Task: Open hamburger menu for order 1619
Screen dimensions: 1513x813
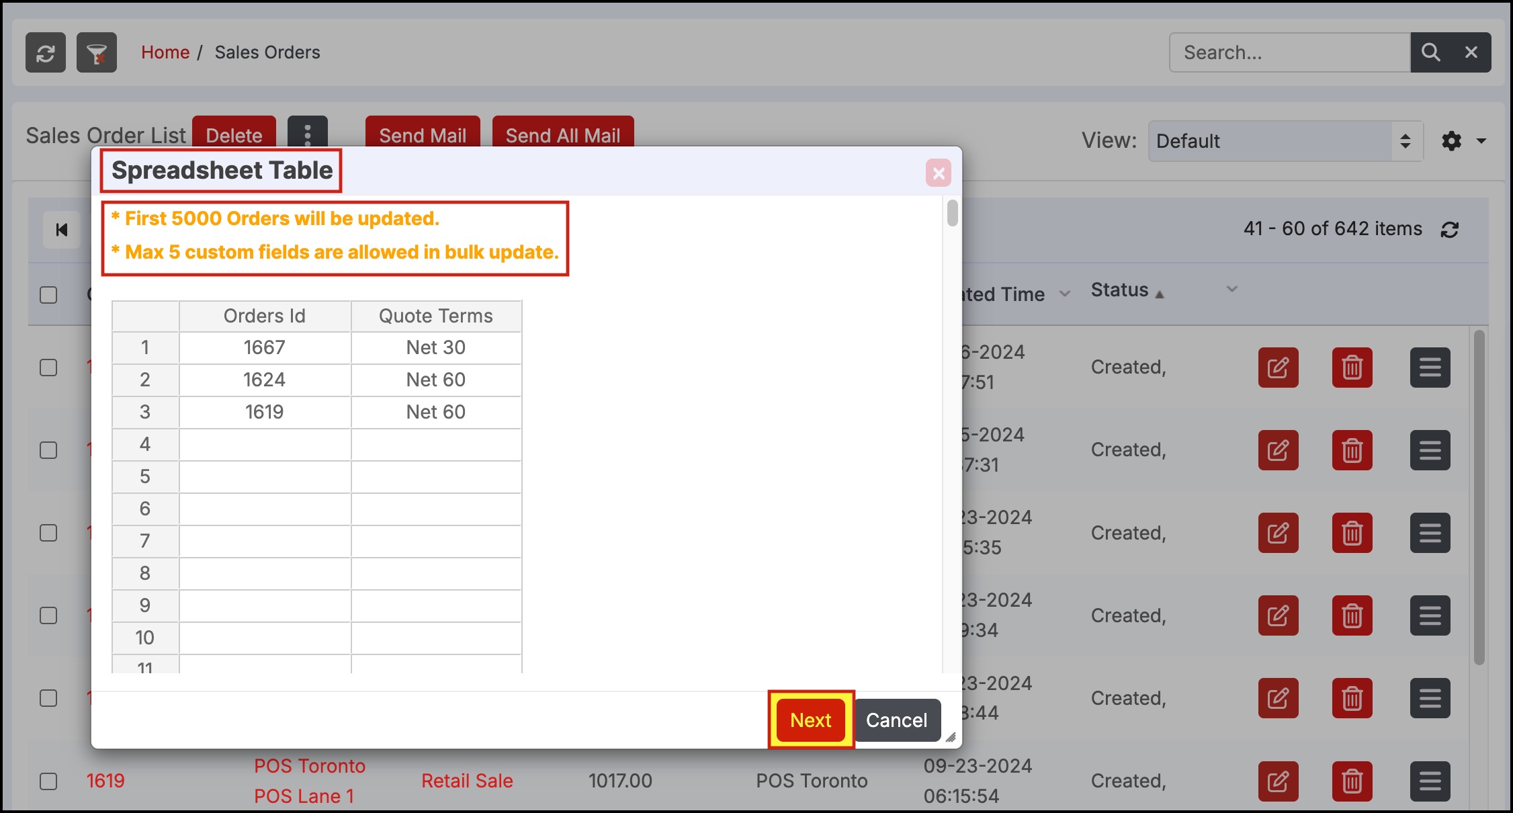Action: [1430, 781]
